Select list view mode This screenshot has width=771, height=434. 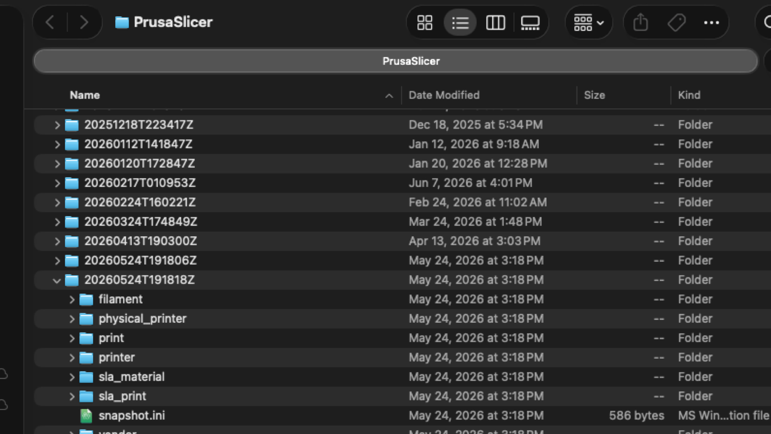click(460, 23)
